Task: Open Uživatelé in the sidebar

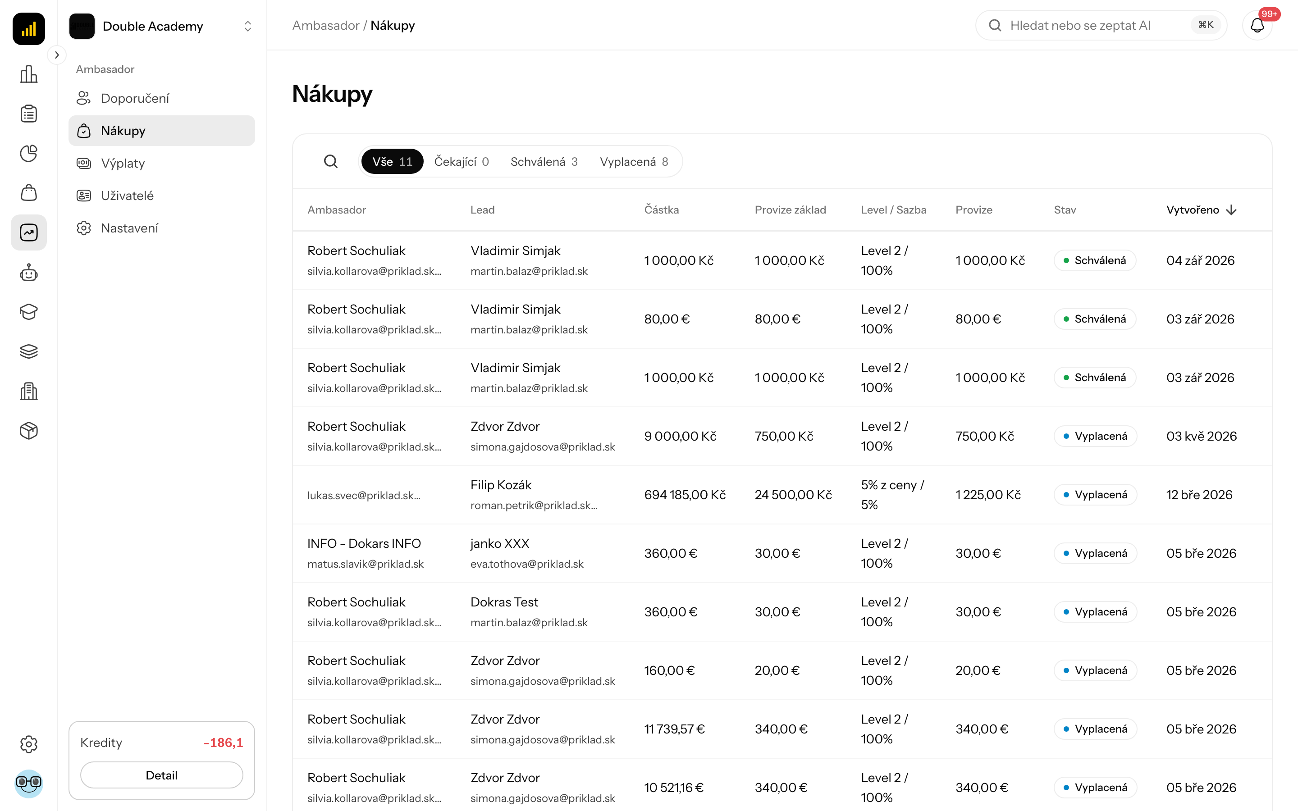Action: (161, 195)
